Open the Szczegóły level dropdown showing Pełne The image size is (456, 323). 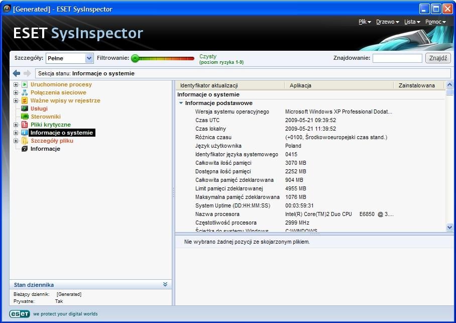(88, 58)
